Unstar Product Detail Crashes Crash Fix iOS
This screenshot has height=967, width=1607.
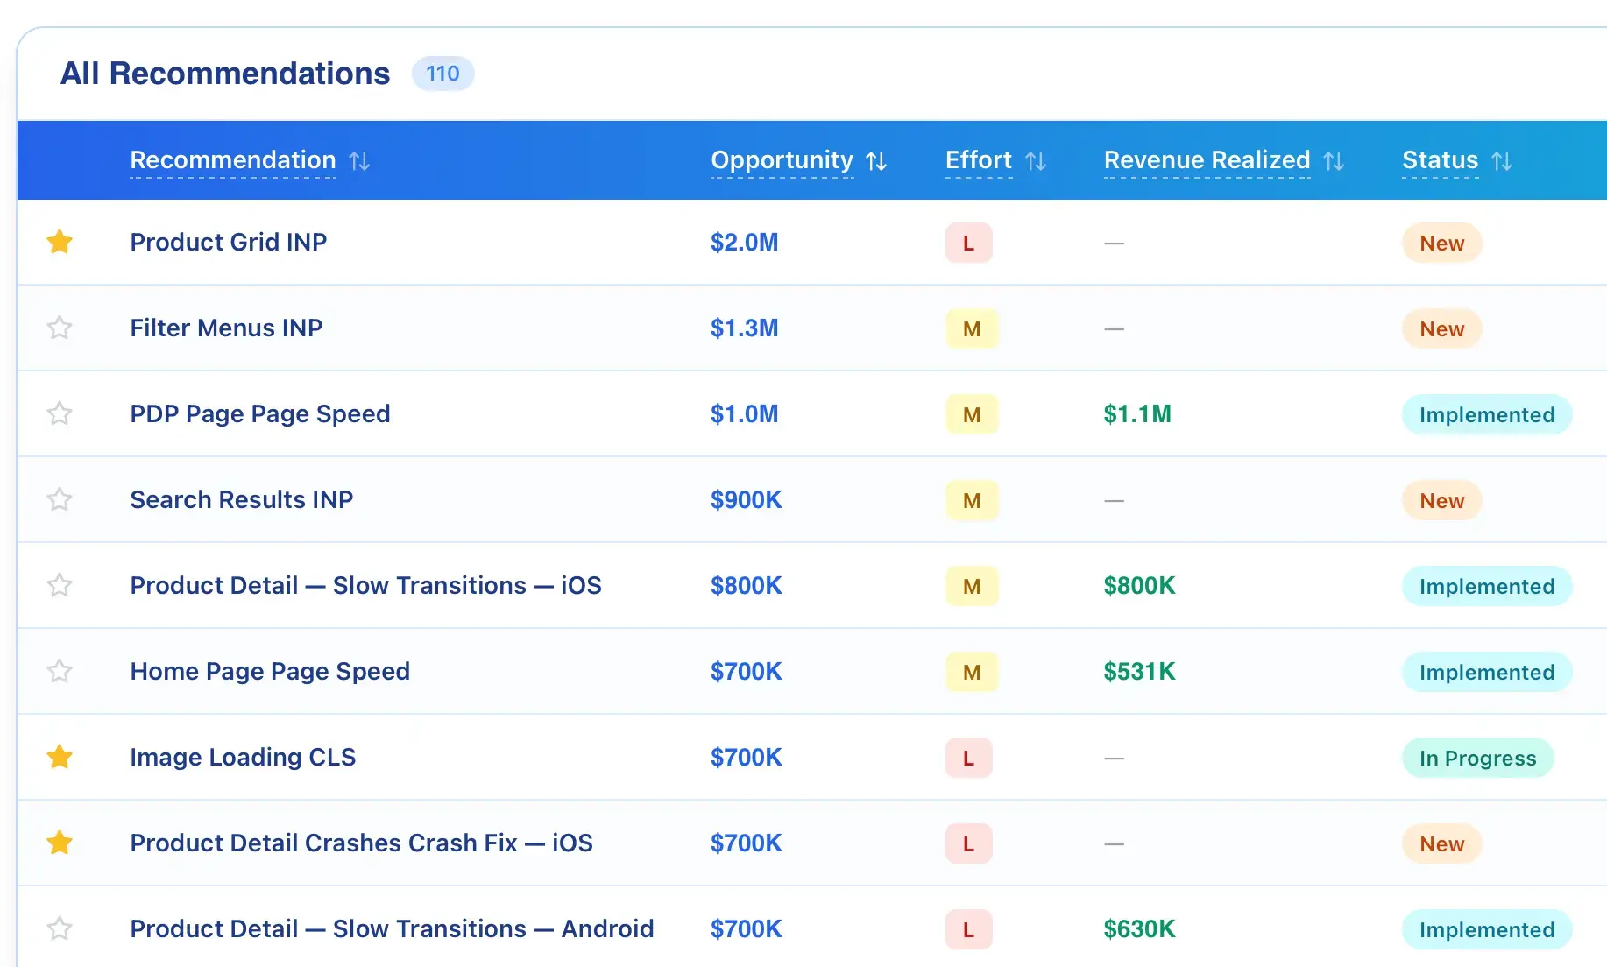tap(60, 843)
